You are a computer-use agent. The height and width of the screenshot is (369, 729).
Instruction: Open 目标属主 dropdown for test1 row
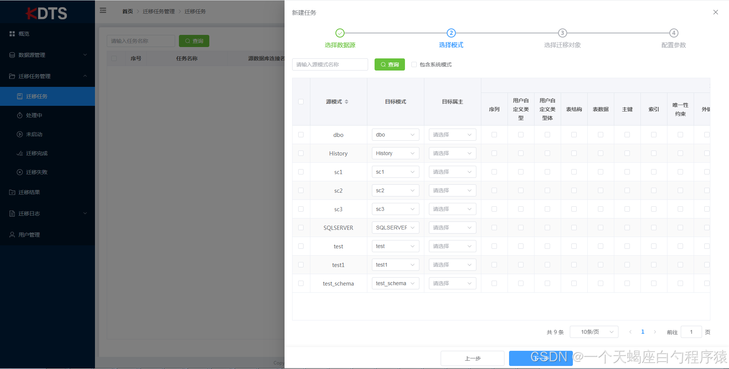452,265
